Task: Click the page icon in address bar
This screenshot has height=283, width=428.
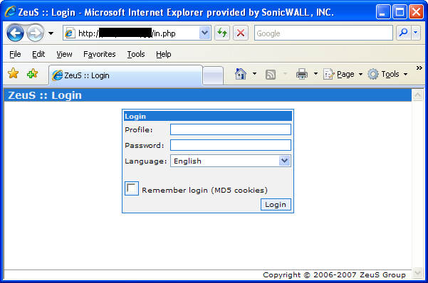Action: point(70,33)
